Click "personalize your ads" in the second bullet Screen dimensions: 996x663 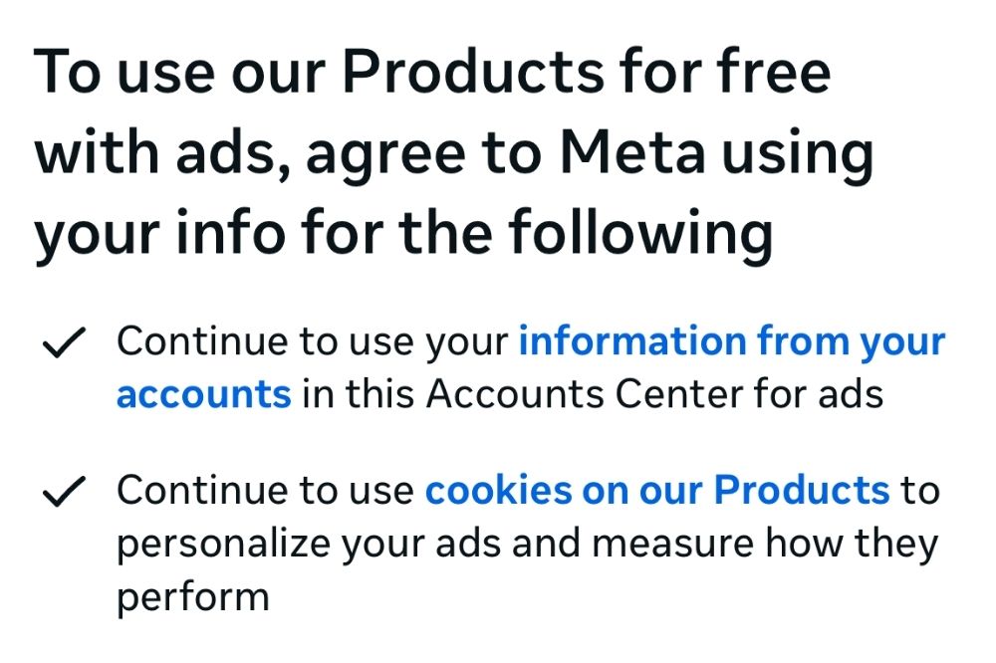(304, 545)
